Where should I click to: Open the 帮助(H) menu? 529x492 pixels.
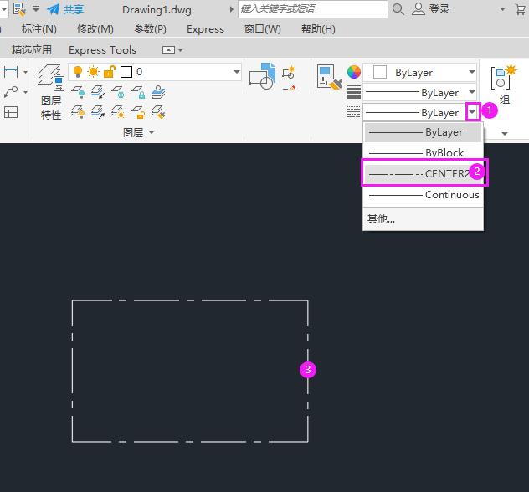(x=318, y=29)
